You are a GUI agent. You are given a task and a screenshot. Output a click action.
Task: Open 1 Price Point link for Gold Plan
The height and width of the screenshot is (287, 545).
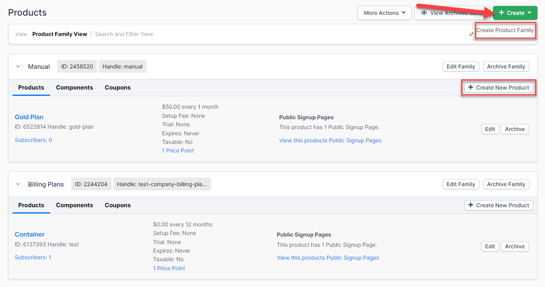(x=178, y=151)
